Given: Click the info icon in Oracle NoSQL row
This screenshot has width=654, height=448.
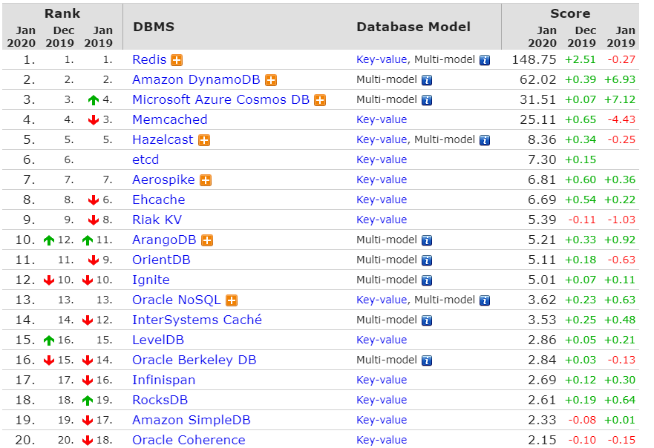Looking at the screenshot, I should tap(485, 300).
